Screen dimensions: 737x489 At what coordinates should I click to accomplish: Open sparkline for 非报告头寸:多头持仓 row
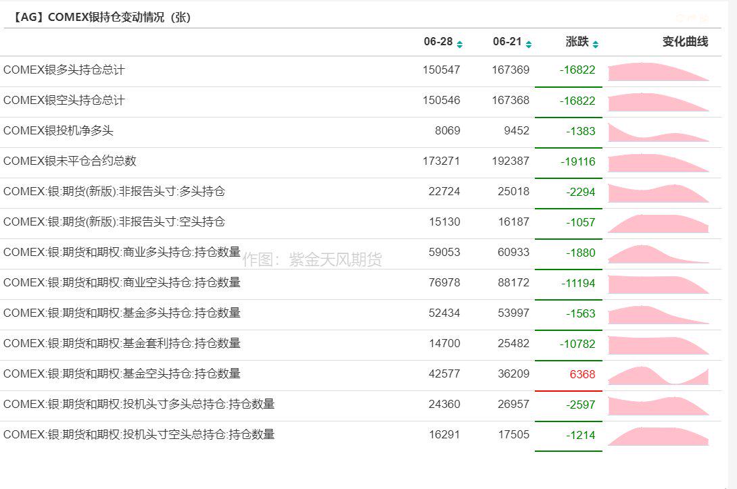[658, 193]
